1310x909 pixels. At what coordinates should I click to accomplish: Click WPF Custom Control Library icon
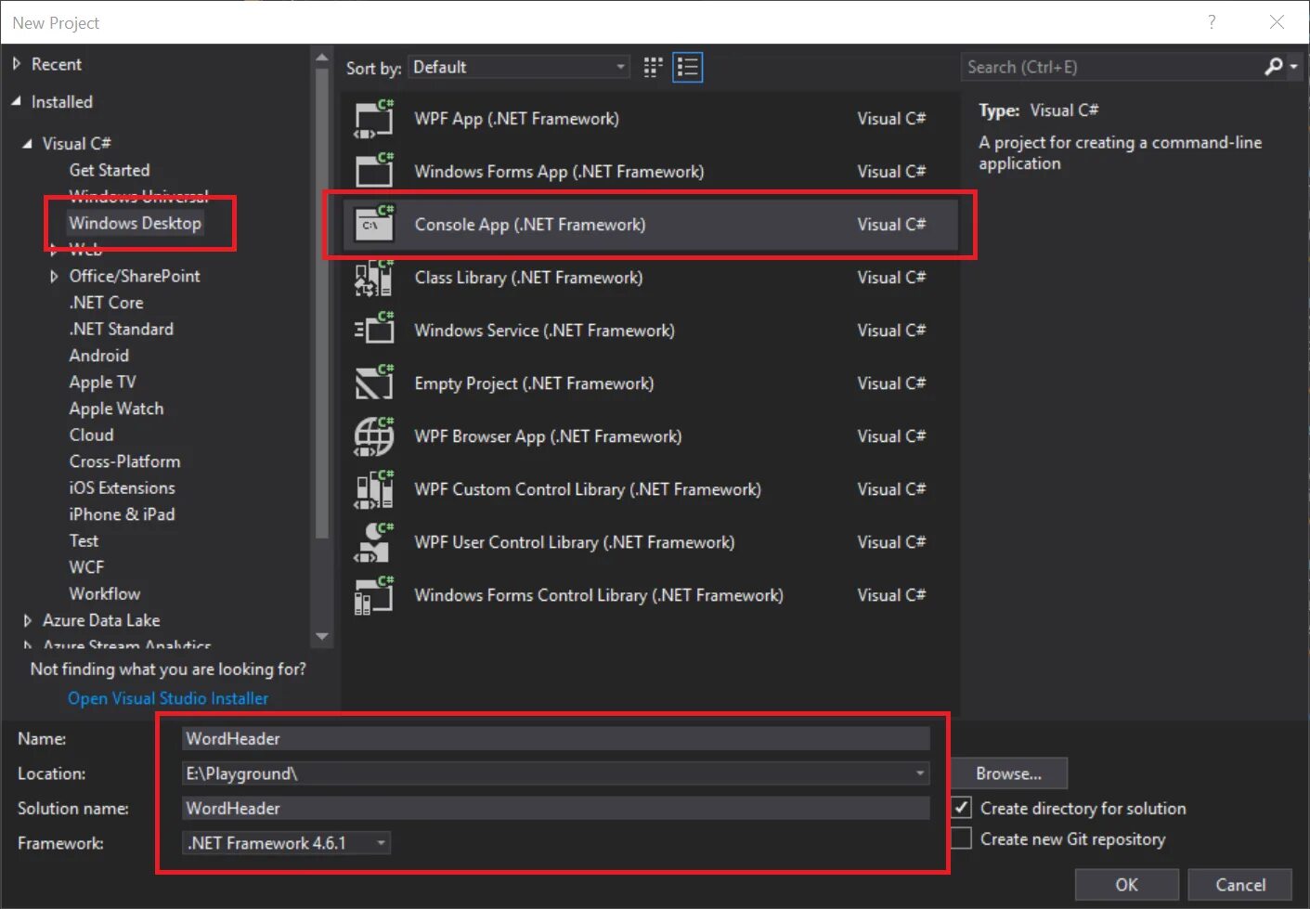pyautogui.click(x=374, y=489)
